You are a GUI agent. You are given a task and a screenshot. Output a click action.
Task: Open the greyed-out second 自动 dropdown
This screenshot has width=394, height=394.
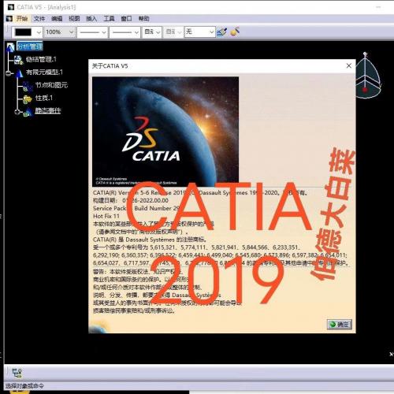(x=180, y=32)
